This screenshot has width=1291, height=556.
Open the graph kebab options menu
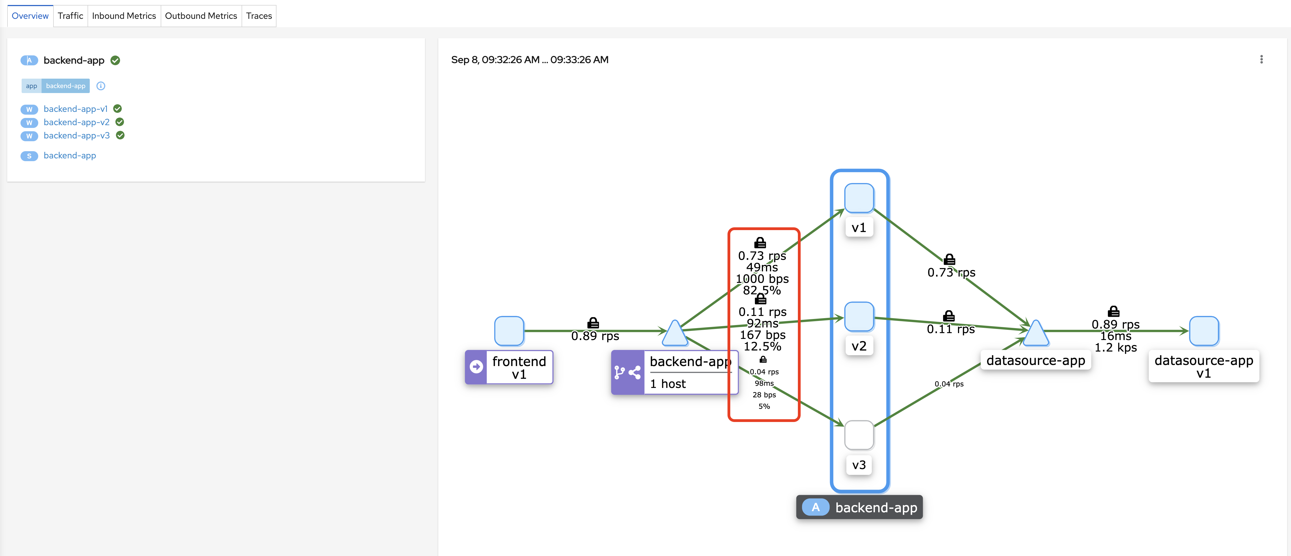tap(1261, 60)
